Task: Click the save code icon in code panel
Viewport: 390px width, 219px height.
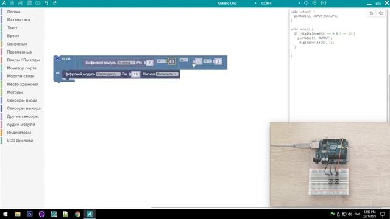Action: (371, 13)
